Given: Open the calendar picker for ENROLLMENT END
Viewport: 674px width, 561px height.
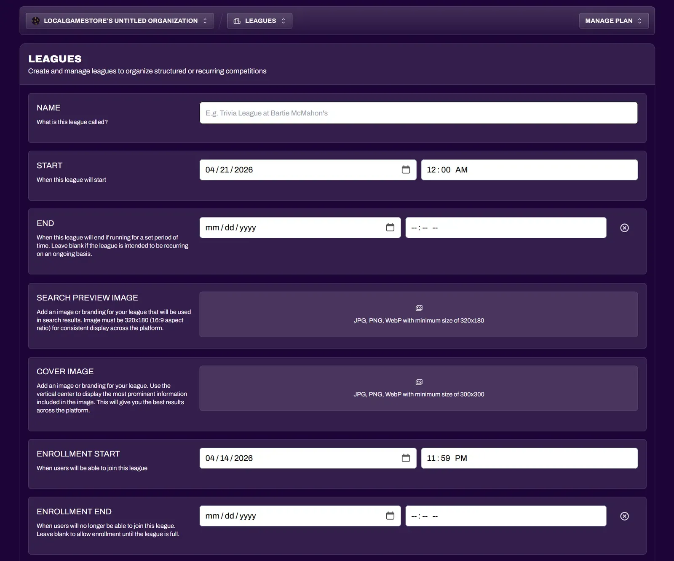Looking at the screenshot, I should [x=390, y=515].
